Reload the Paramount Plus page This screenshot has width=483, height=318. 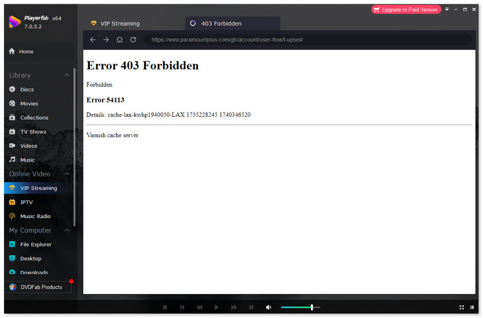coord(133,40)
